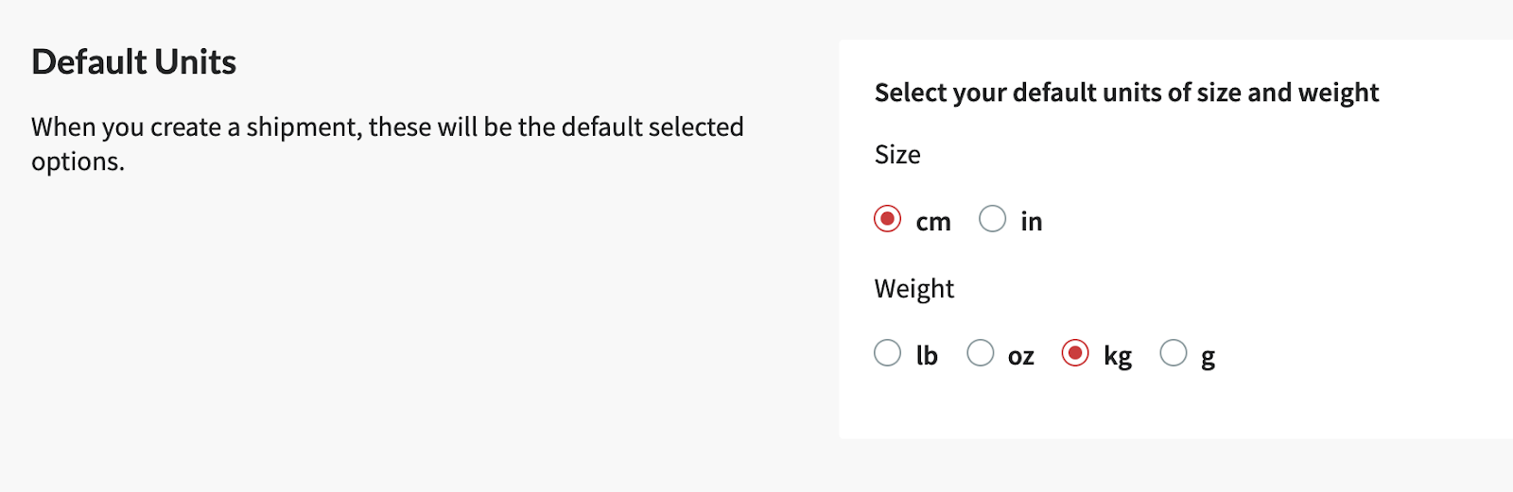This screenshot has width=1513, height=492.
Task: Click the "cm" text label
Action: (x=933, y=222)
